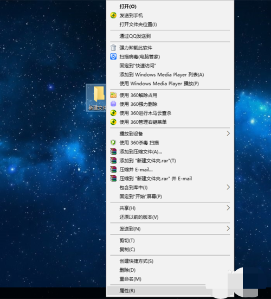
Task: Click the folder icon beside 使用 360解除占用
Action: pyautogui.click(x=113, y=95)
